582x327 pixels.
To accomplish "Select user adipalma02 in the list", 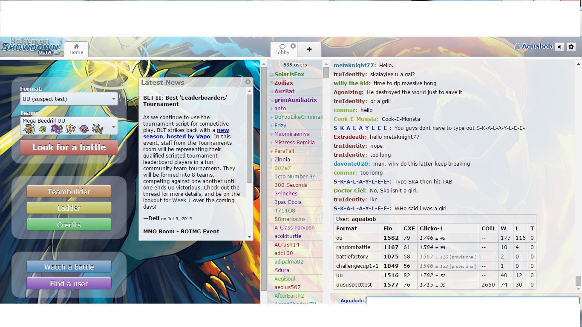I will [x=289, y=262].
